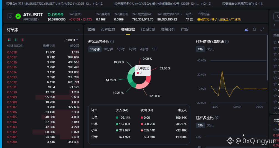Open the order book more options menu

(77, 30)
